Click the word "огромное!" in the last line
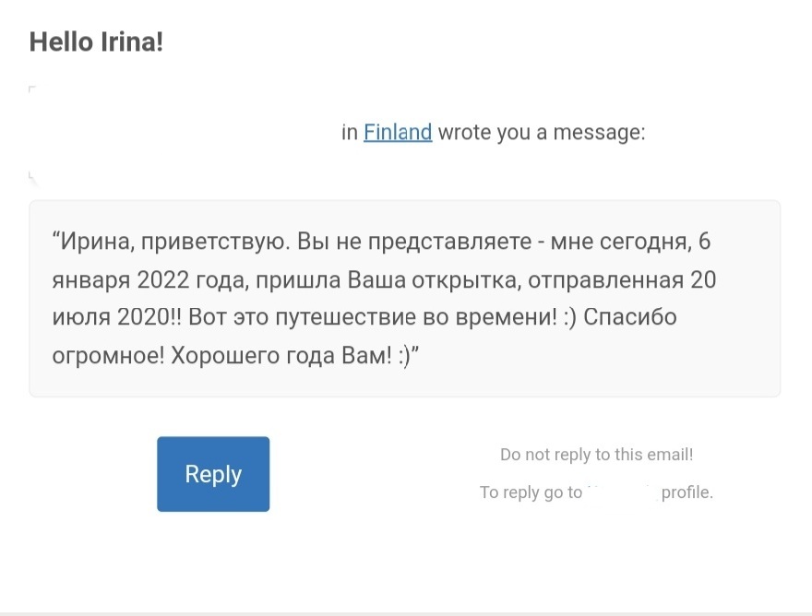 click(108, 356)
